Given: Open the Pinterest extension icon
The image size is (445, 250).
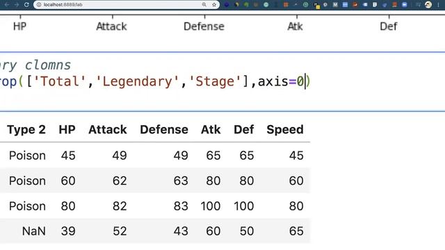Looking at the screenshot, I should point(325,5).
